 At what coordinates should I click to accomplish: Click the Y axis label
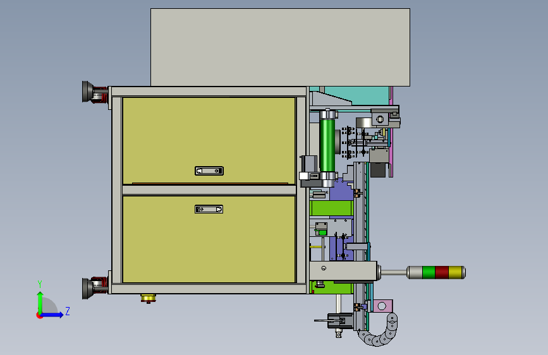click(x=40, y=284)
